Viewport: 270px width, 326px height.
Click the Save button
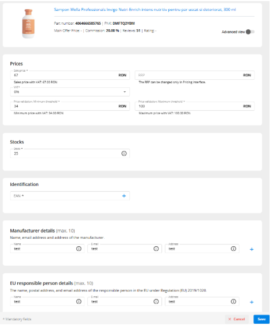pyautogui.click(x=261, y=319)
